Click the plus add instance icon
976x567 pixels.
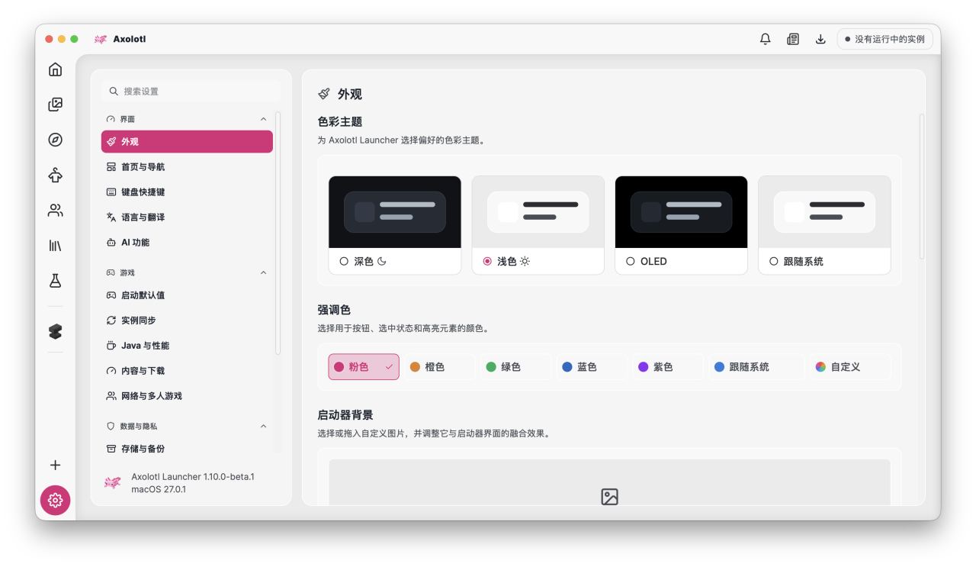click(55, 465)
